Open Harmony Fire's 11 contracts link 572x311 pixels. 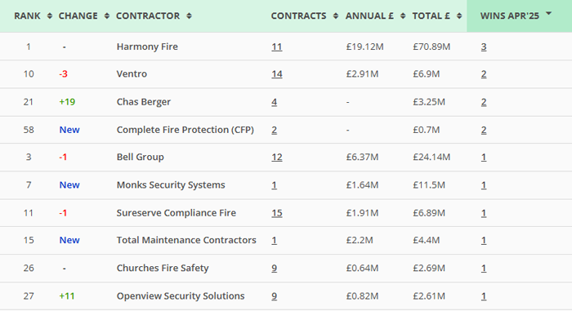276,47
